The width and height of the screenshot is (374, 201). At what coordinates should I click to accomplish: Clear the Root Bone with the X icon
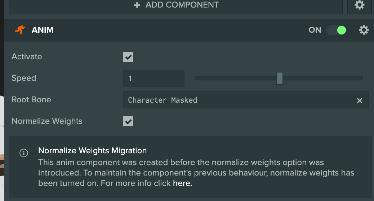359,100
